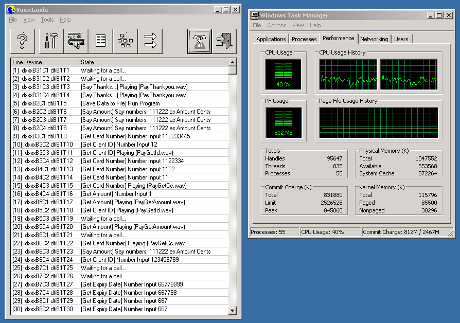Select row with Number Input 66778899
The height and width of the screenshot is (323, 460).
120,284
